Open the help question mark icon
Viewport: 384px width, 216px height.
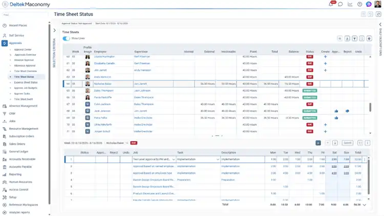tap(359, 4)
